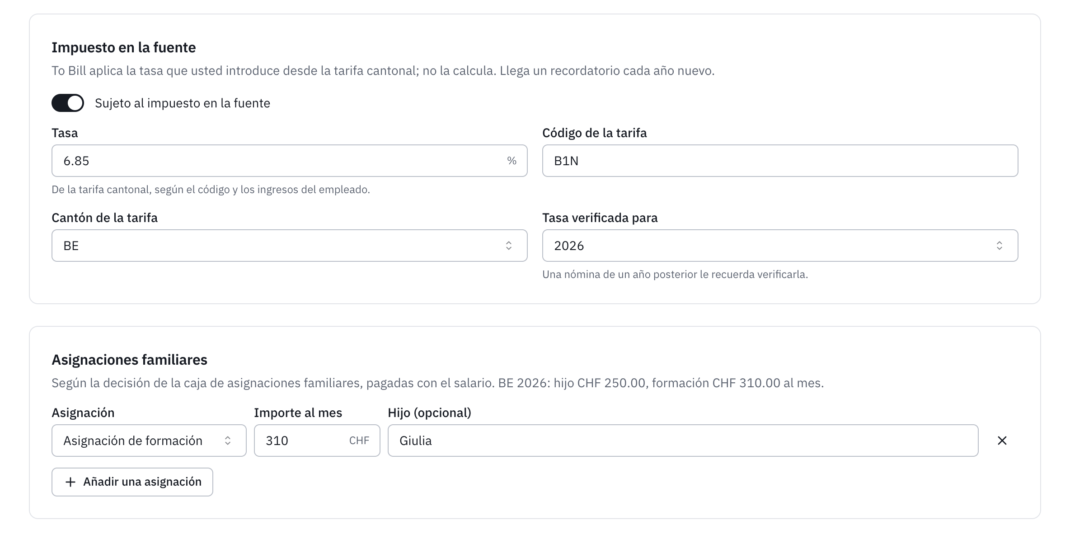Open the Asignación type dropdown
Screen dimensions: 1070x538
tap(149, 441)
